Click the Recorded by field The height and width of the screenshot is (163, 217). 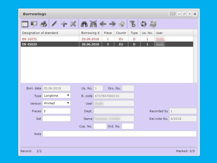(x=183, y=111)
